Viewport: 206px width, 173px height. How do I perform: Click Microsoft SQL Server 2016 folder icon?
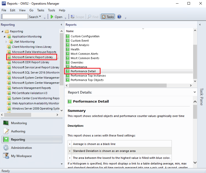9,72
